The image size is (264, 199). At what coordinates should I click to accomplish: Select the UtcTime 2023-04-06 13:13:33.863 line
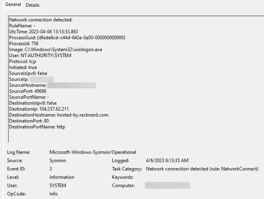[x=44, y=32]
